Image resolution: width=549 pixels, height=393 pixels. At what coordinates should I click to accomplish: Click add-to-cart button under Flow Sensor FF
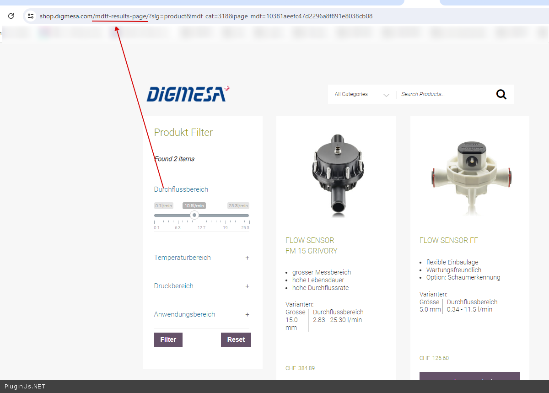(469, 379)
